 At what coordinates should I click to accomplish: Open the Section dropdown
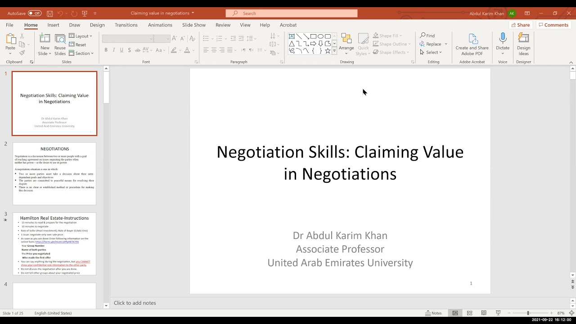tap(81, 53)
